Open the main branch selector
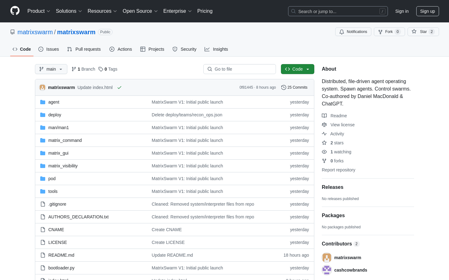This screenshot has height=280, width=449. click(x=51, y=69)
